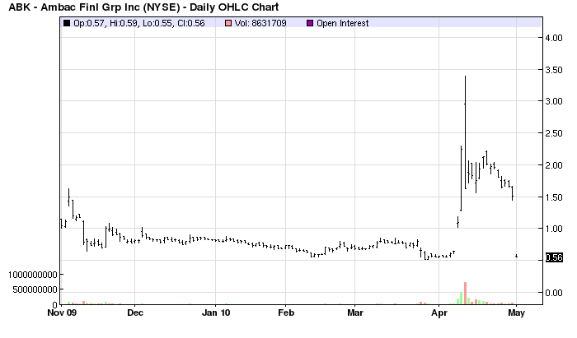Click the 1.00 price axis label
This screenshot has width=577, height=338.
coord(554,229)
